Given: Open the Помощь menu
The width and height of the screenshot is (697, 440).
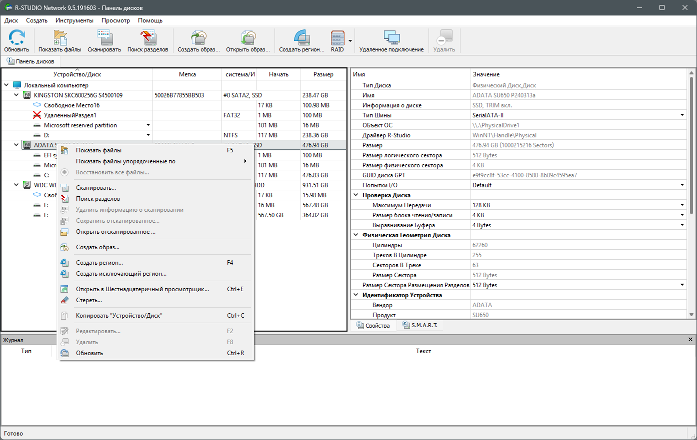Looking at the screenshot, I should [150, 20].
